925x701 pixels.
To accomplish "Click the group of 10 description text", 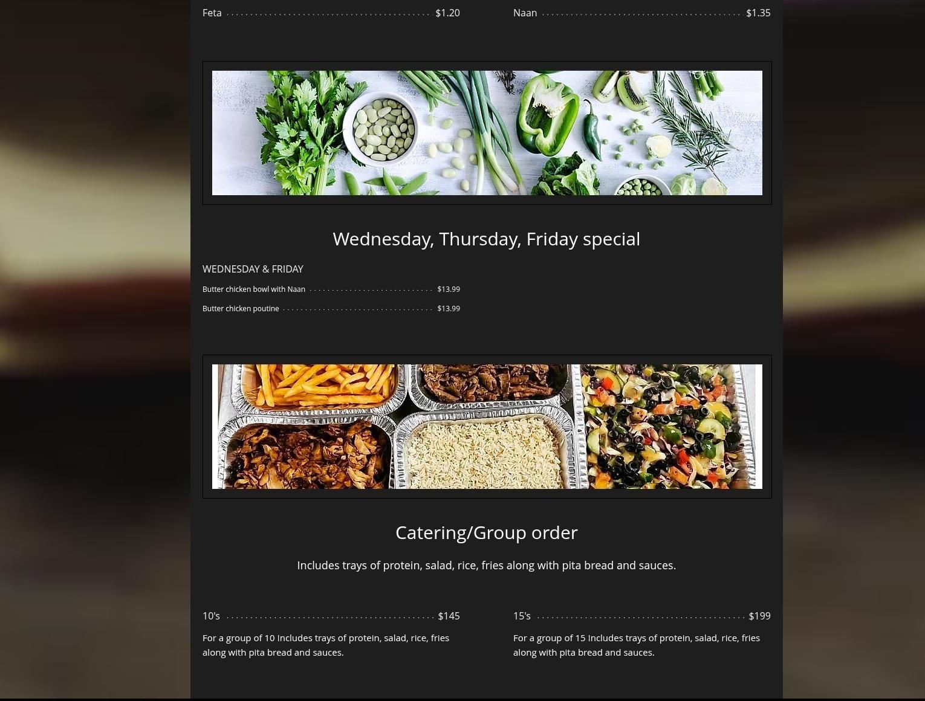I will pos(326,645).
